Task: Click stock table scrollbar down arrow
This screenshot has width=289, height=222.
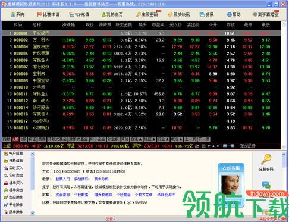Action: tap(284, 147)
